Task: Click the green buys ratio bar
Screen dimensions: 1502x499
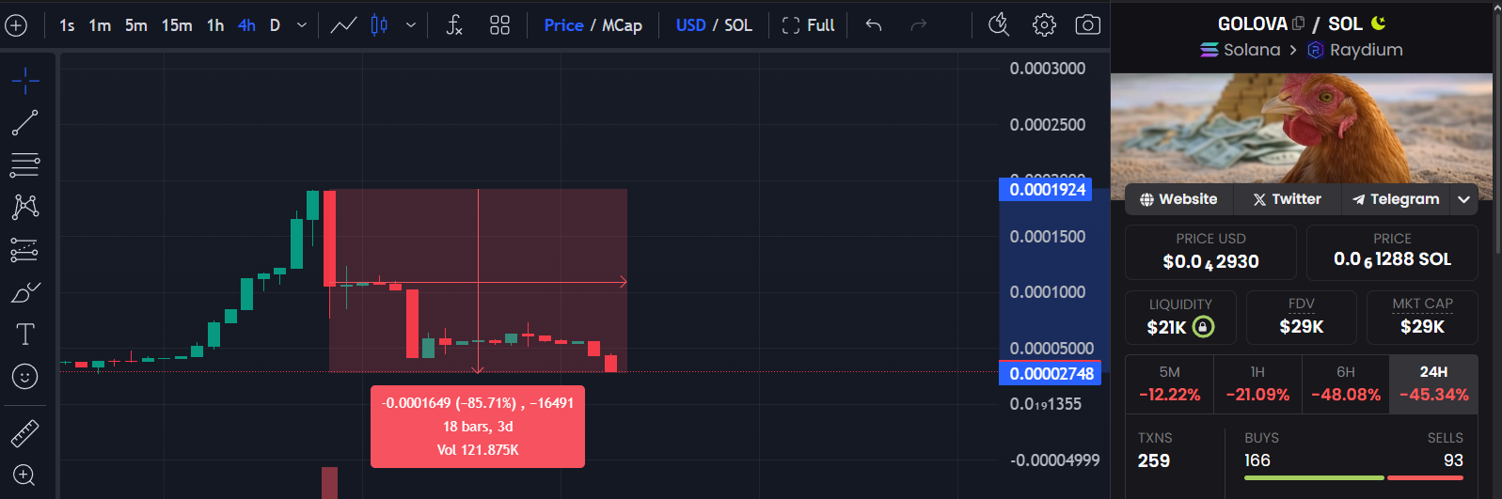Action: (x=1313, y=478)
